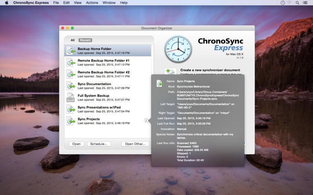Click the create new synchronizer document icon
Screen dimensions: 313x195
(x=170, y=73)
